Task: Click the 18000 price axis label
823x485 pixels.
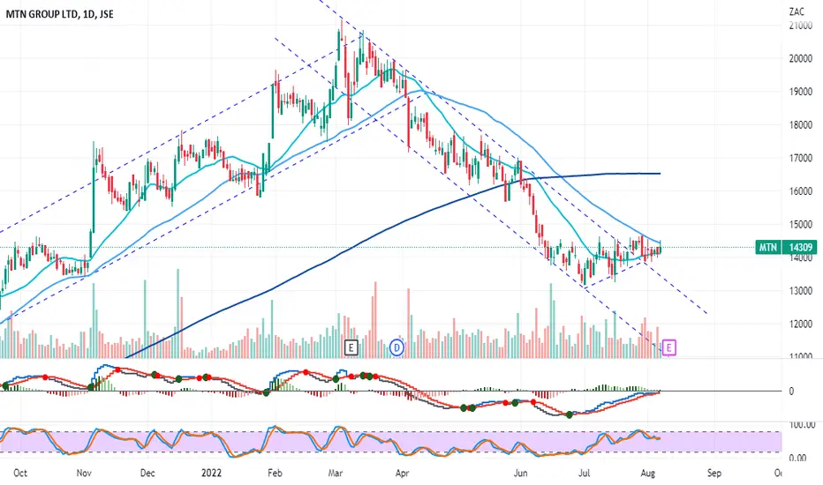Action: click(x=800, y=125)
